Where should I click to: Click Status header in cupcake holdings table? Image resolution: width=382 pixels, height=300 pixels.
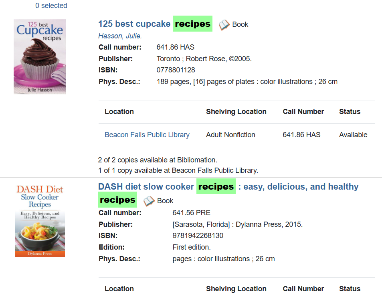point(350,112)
